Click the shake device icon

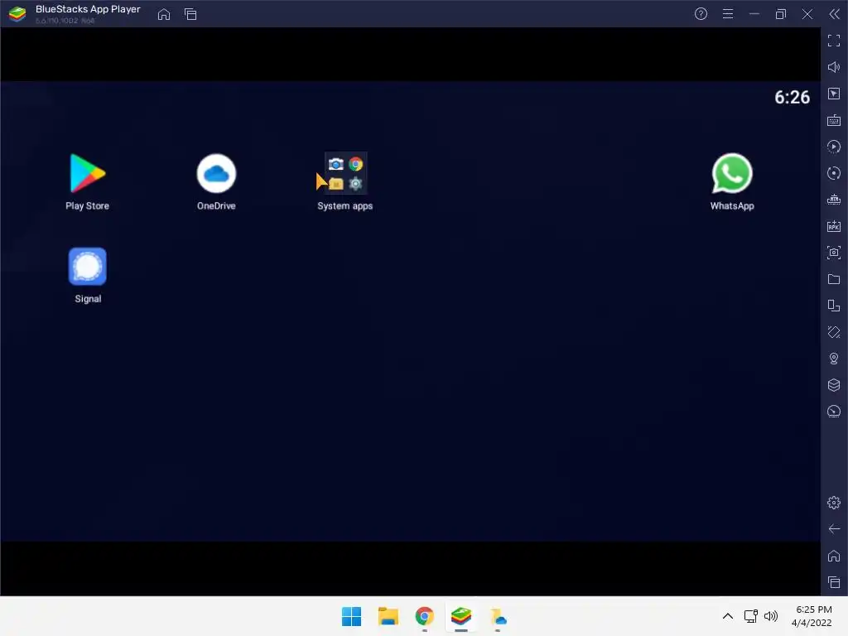[x=834, y=332]
